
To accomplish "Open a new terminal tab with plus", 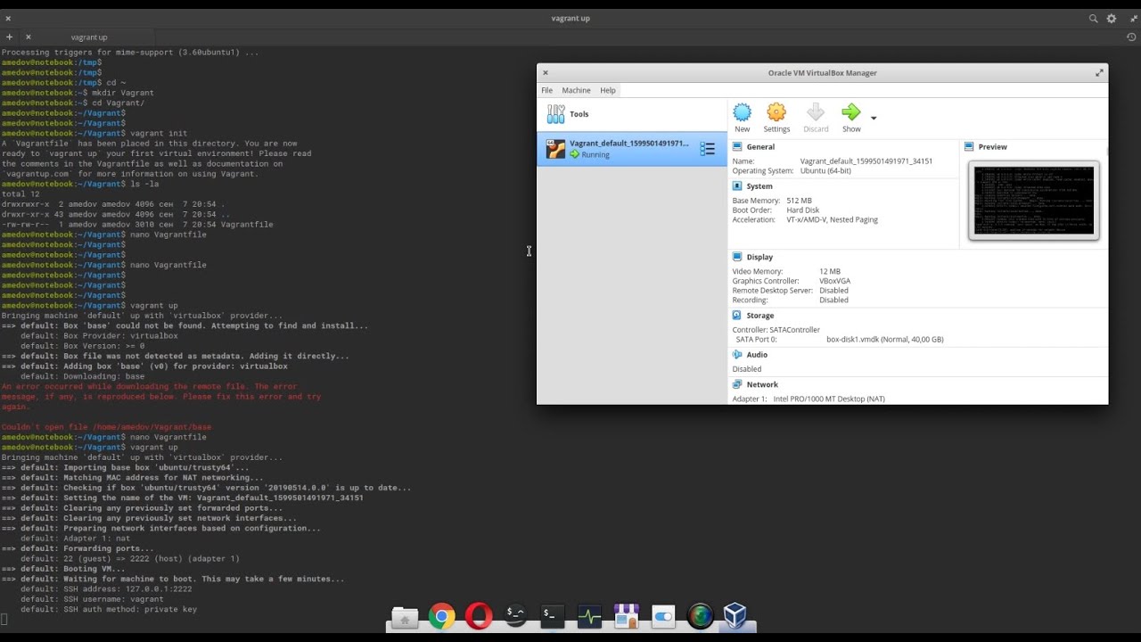I will pyautogui.click(x=9, y=37).
